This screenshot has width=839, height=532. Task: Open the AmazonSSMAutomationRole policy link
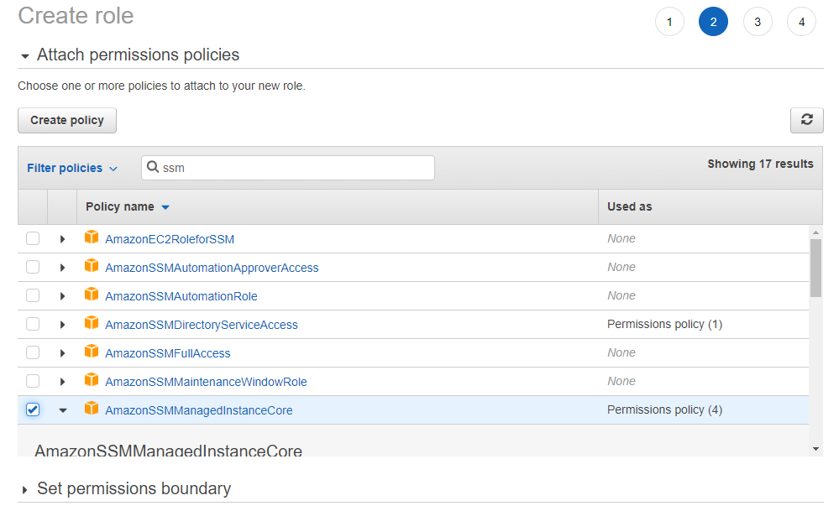181,296
